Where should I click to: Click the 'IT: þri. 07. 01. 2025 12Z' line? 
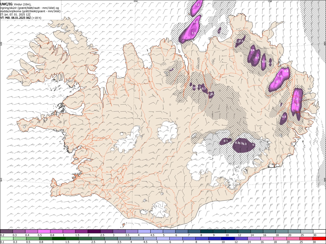(x=16, y=14)
